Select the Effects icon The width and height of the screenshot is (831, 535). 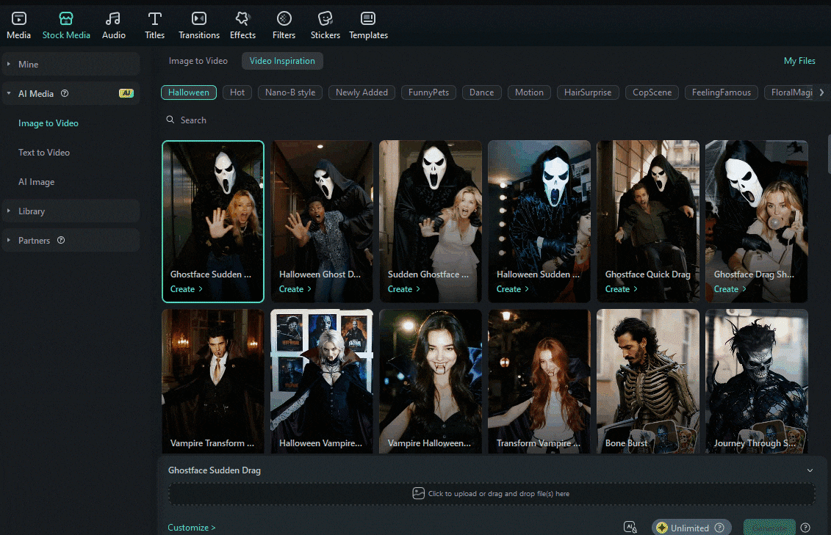coord(242,24)
